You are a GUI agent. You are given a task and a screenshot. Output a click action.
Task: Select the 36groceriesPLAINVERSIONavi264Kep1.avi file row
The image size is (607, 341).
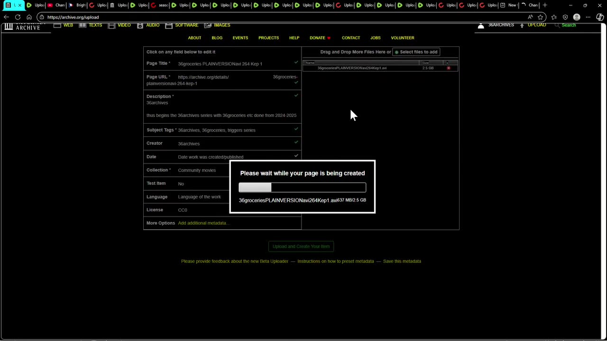tap(380, 68)
